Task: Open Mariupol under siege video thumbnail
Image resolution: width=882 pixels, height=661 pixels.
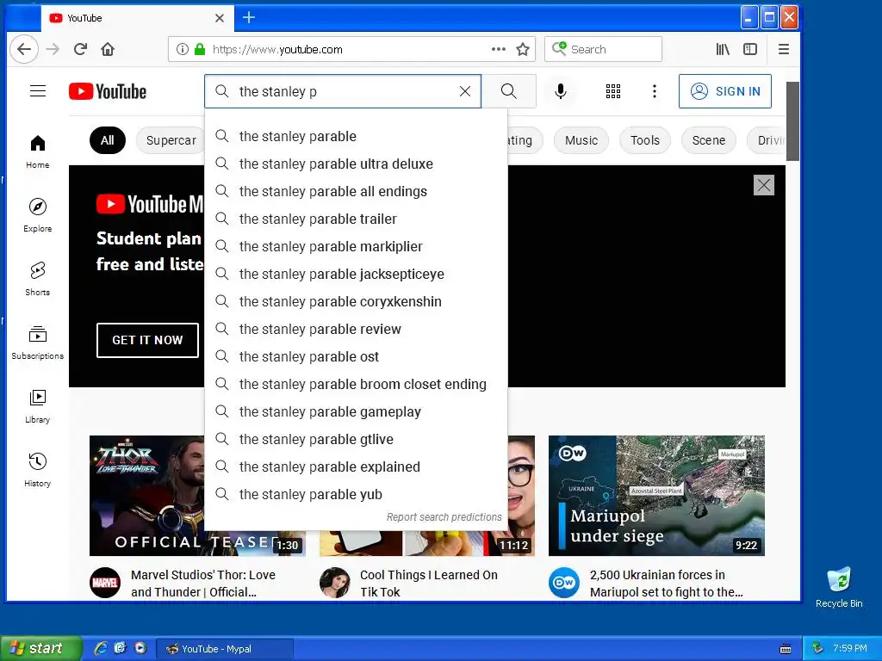Action: pos(656,496)
